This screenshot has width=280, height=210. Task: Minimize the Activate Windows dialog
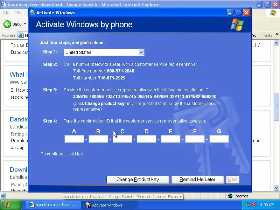point(230,13)
